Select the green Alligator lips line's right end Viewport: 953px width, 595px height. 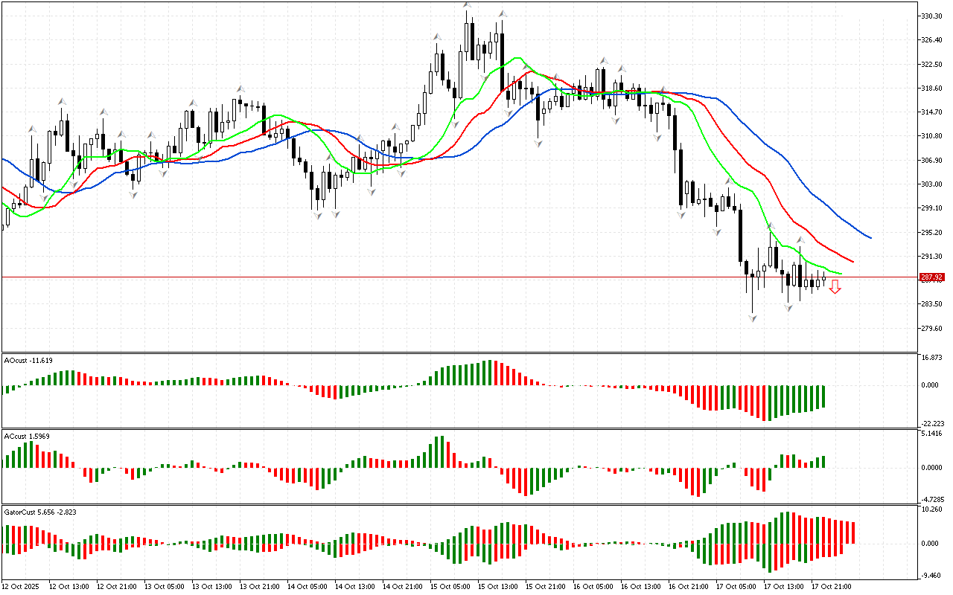pyautogui.click(x=841, y=274)
